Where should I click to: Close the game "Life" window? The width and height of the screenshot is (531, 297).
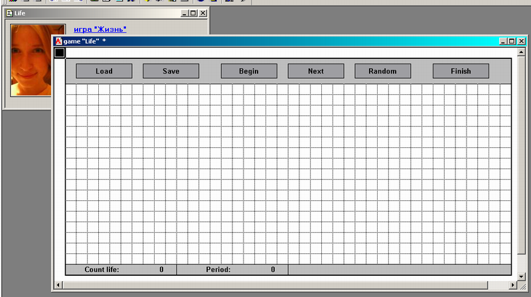521,41
